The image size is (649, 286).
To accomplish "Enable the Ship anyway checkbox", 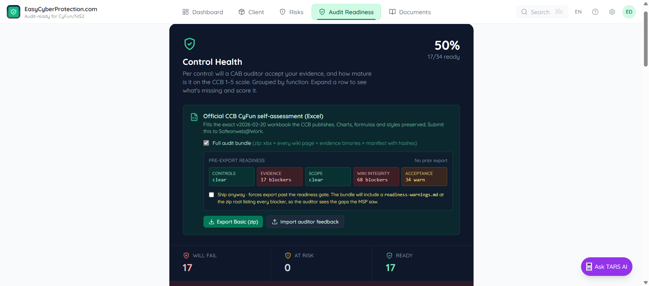I will click(212, 194).
